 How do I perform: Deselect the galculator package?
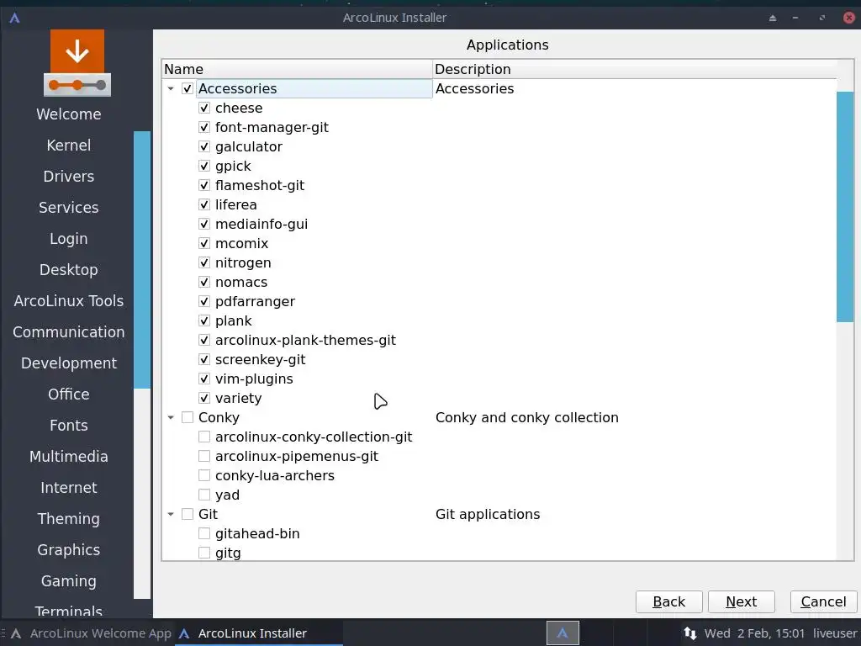coord(204,146)
